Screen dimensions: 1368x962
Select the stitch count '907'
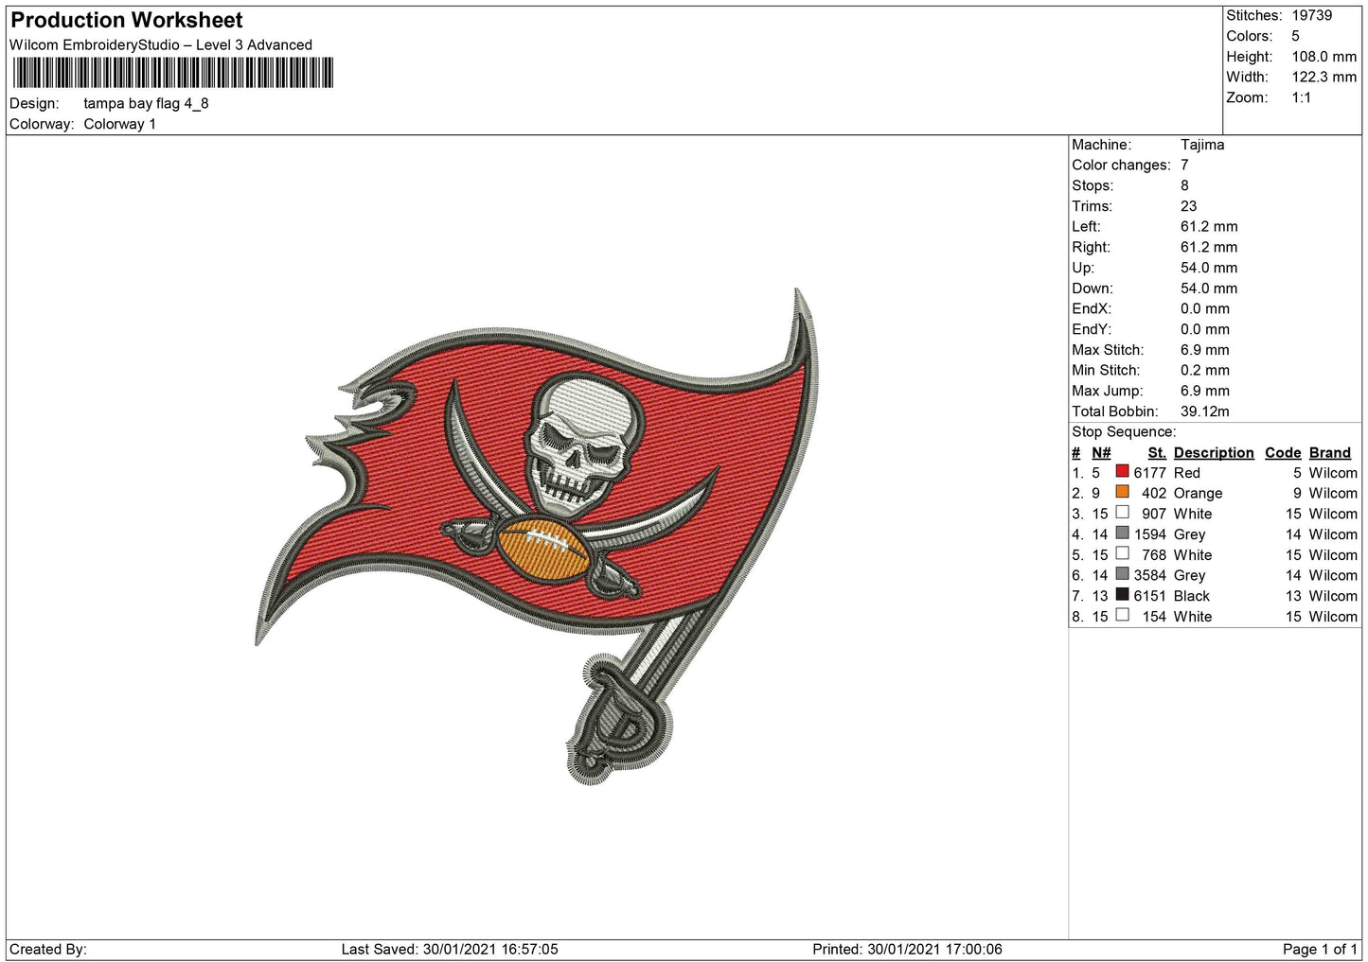[1154, 515]
